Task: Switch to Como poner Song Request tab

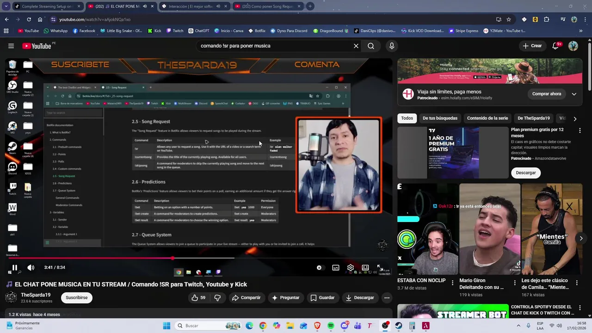Action: click(268, 6)
